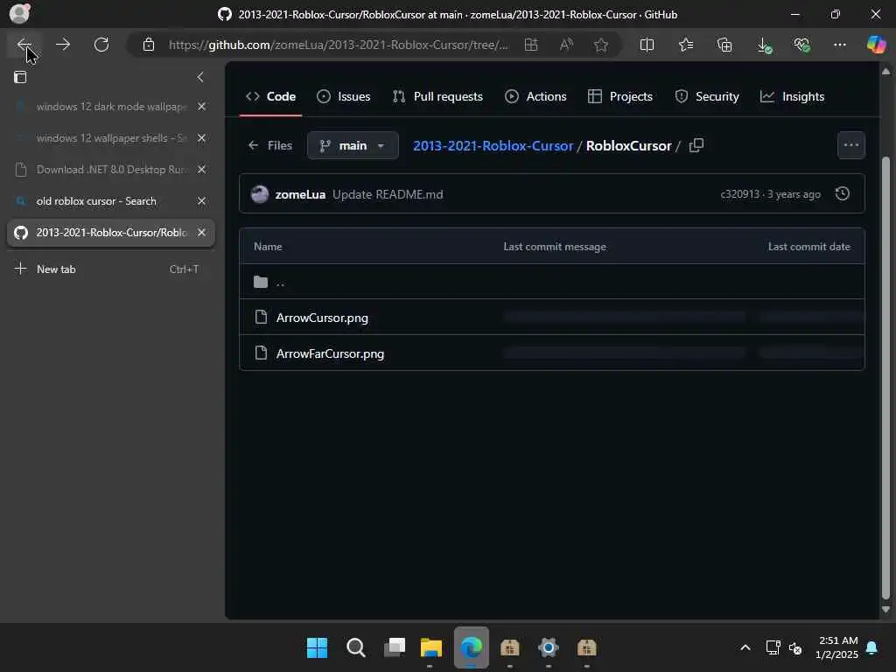Reload the GitHub page
Screen dimensions: 896x672
(x=101, y=45)
